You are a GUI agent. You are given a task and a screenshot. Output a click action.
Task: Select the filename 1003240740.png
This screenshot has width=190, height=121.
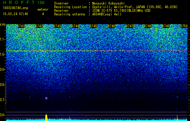pyautogui.click(x=16, y=8)
